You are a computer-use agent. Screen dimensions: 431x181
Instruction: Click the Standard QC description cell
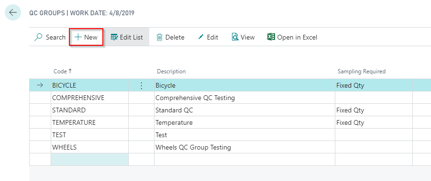pyautogui.click(x=244, y=110)
